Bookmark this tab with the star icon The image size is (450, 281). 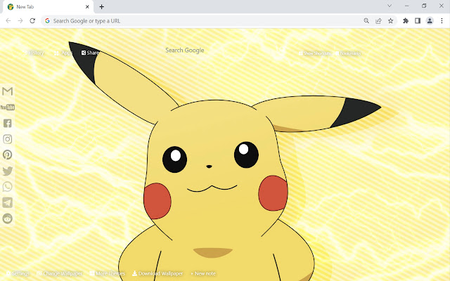(391, 20)
